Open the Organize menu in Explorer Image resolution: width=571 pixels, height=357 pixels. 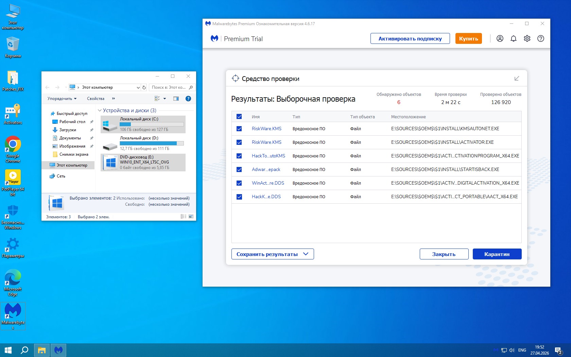(x=62, y=99)
